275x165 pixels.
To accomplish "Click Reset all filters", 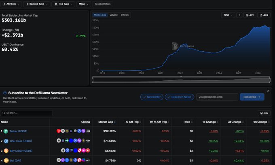I will tap(102, 4).
